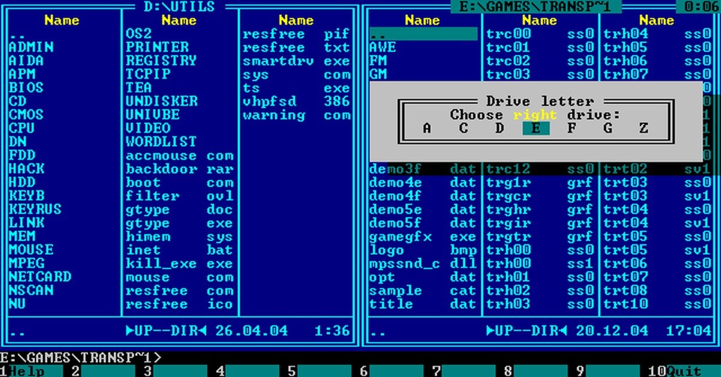
Task: Select the CMOS directory
Action: [x=63, y=115]
